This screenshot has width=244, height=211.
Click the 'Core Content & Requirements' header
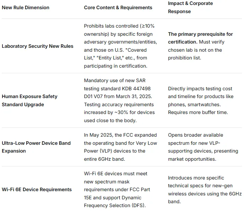coord(118,7)
